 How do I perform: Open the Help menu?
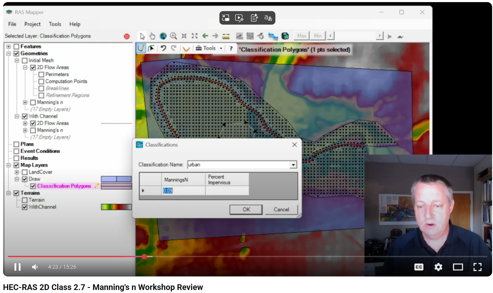pyautogui.click(x=75, y=24)
